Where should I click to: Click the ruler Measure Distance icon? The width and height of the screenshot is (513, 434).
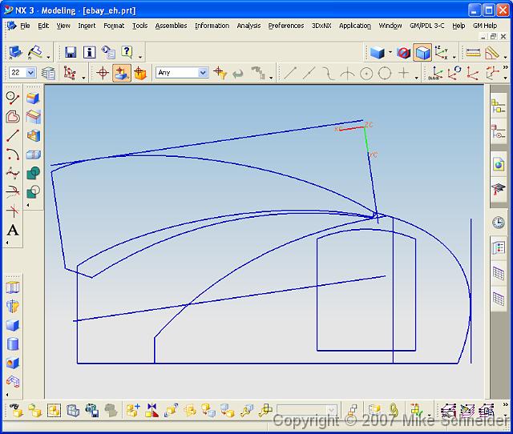[x=473, y=53]
